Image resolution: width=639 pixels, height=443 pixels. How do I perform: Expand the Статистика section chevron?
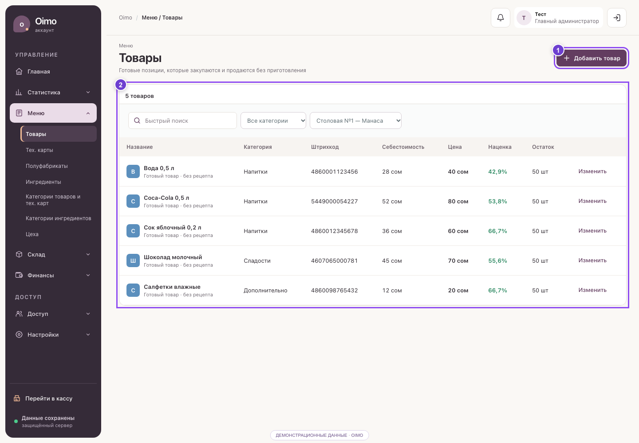tap(88, 92)
